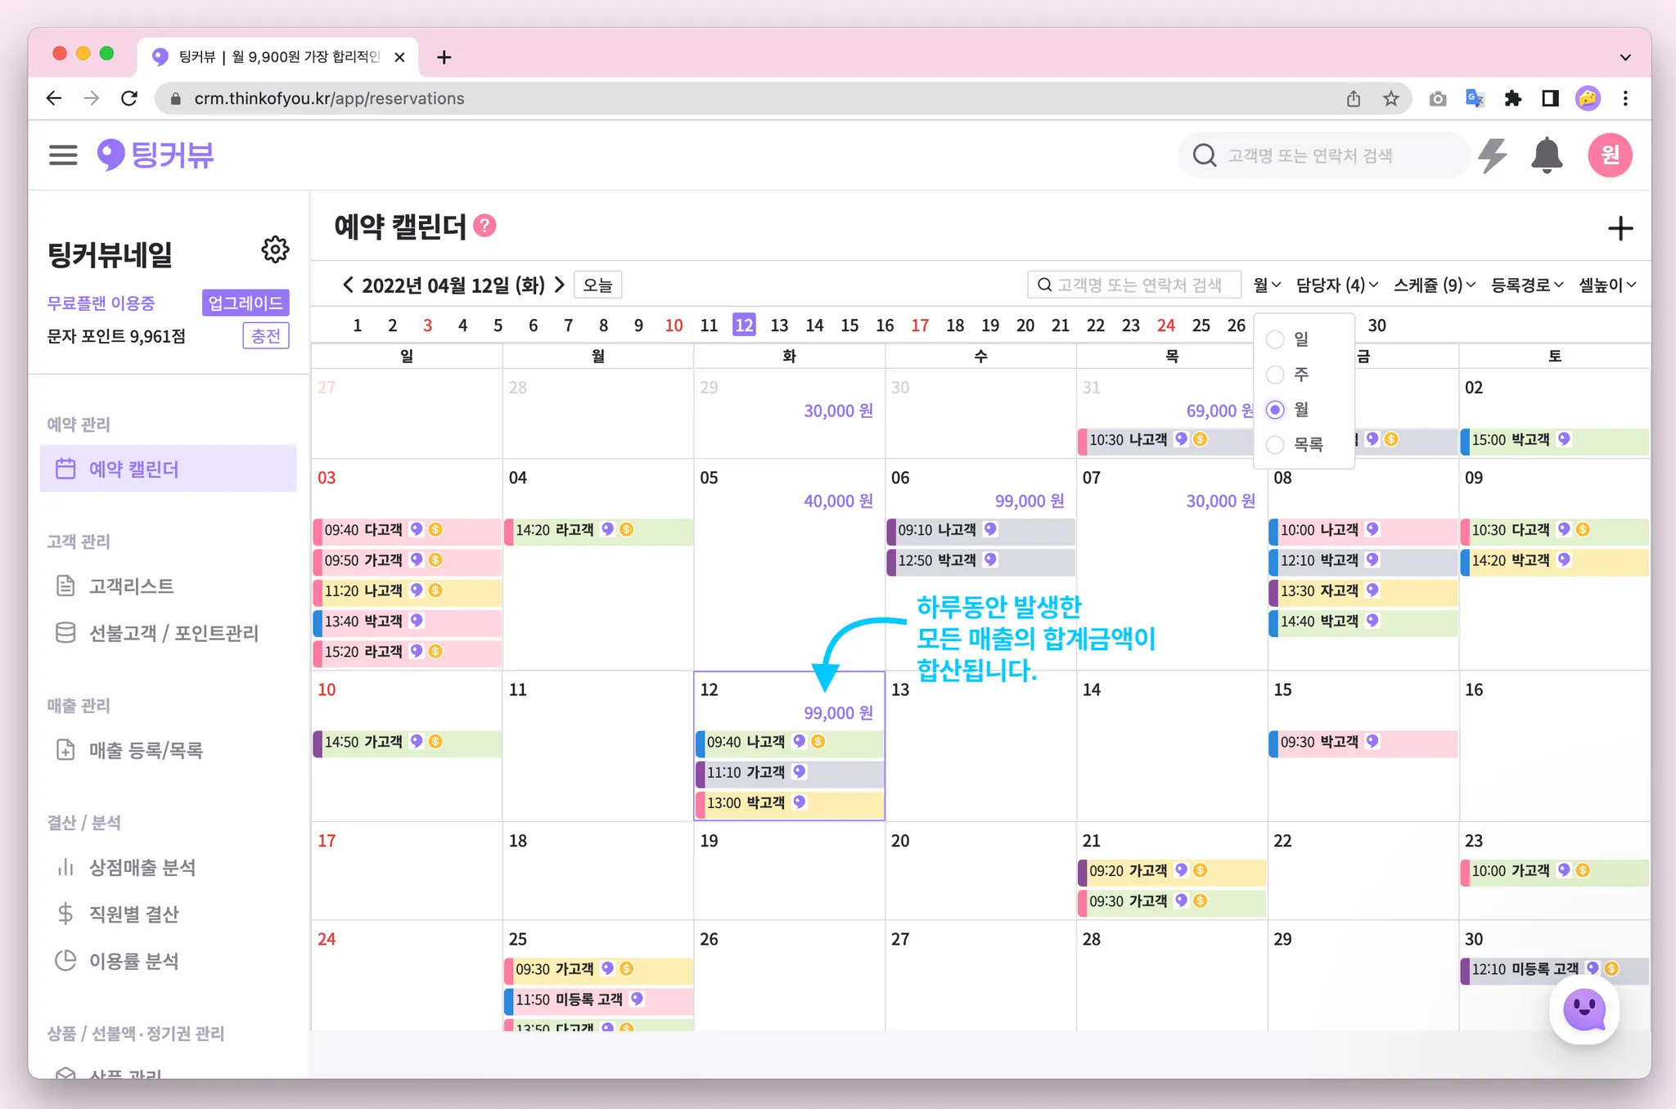
Task: Open 고객리스트 in the sidebar
Action: (131, 586)
